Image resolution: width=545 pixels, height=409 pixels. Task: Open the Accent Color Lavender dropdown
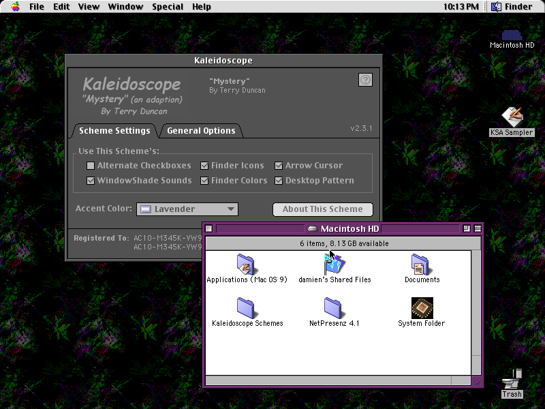[x=187, y=209]
